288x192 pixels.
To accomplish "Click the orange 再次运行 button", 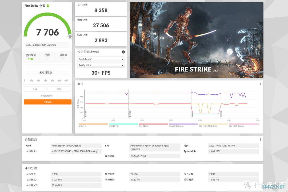I will click(x=48, y=102).
